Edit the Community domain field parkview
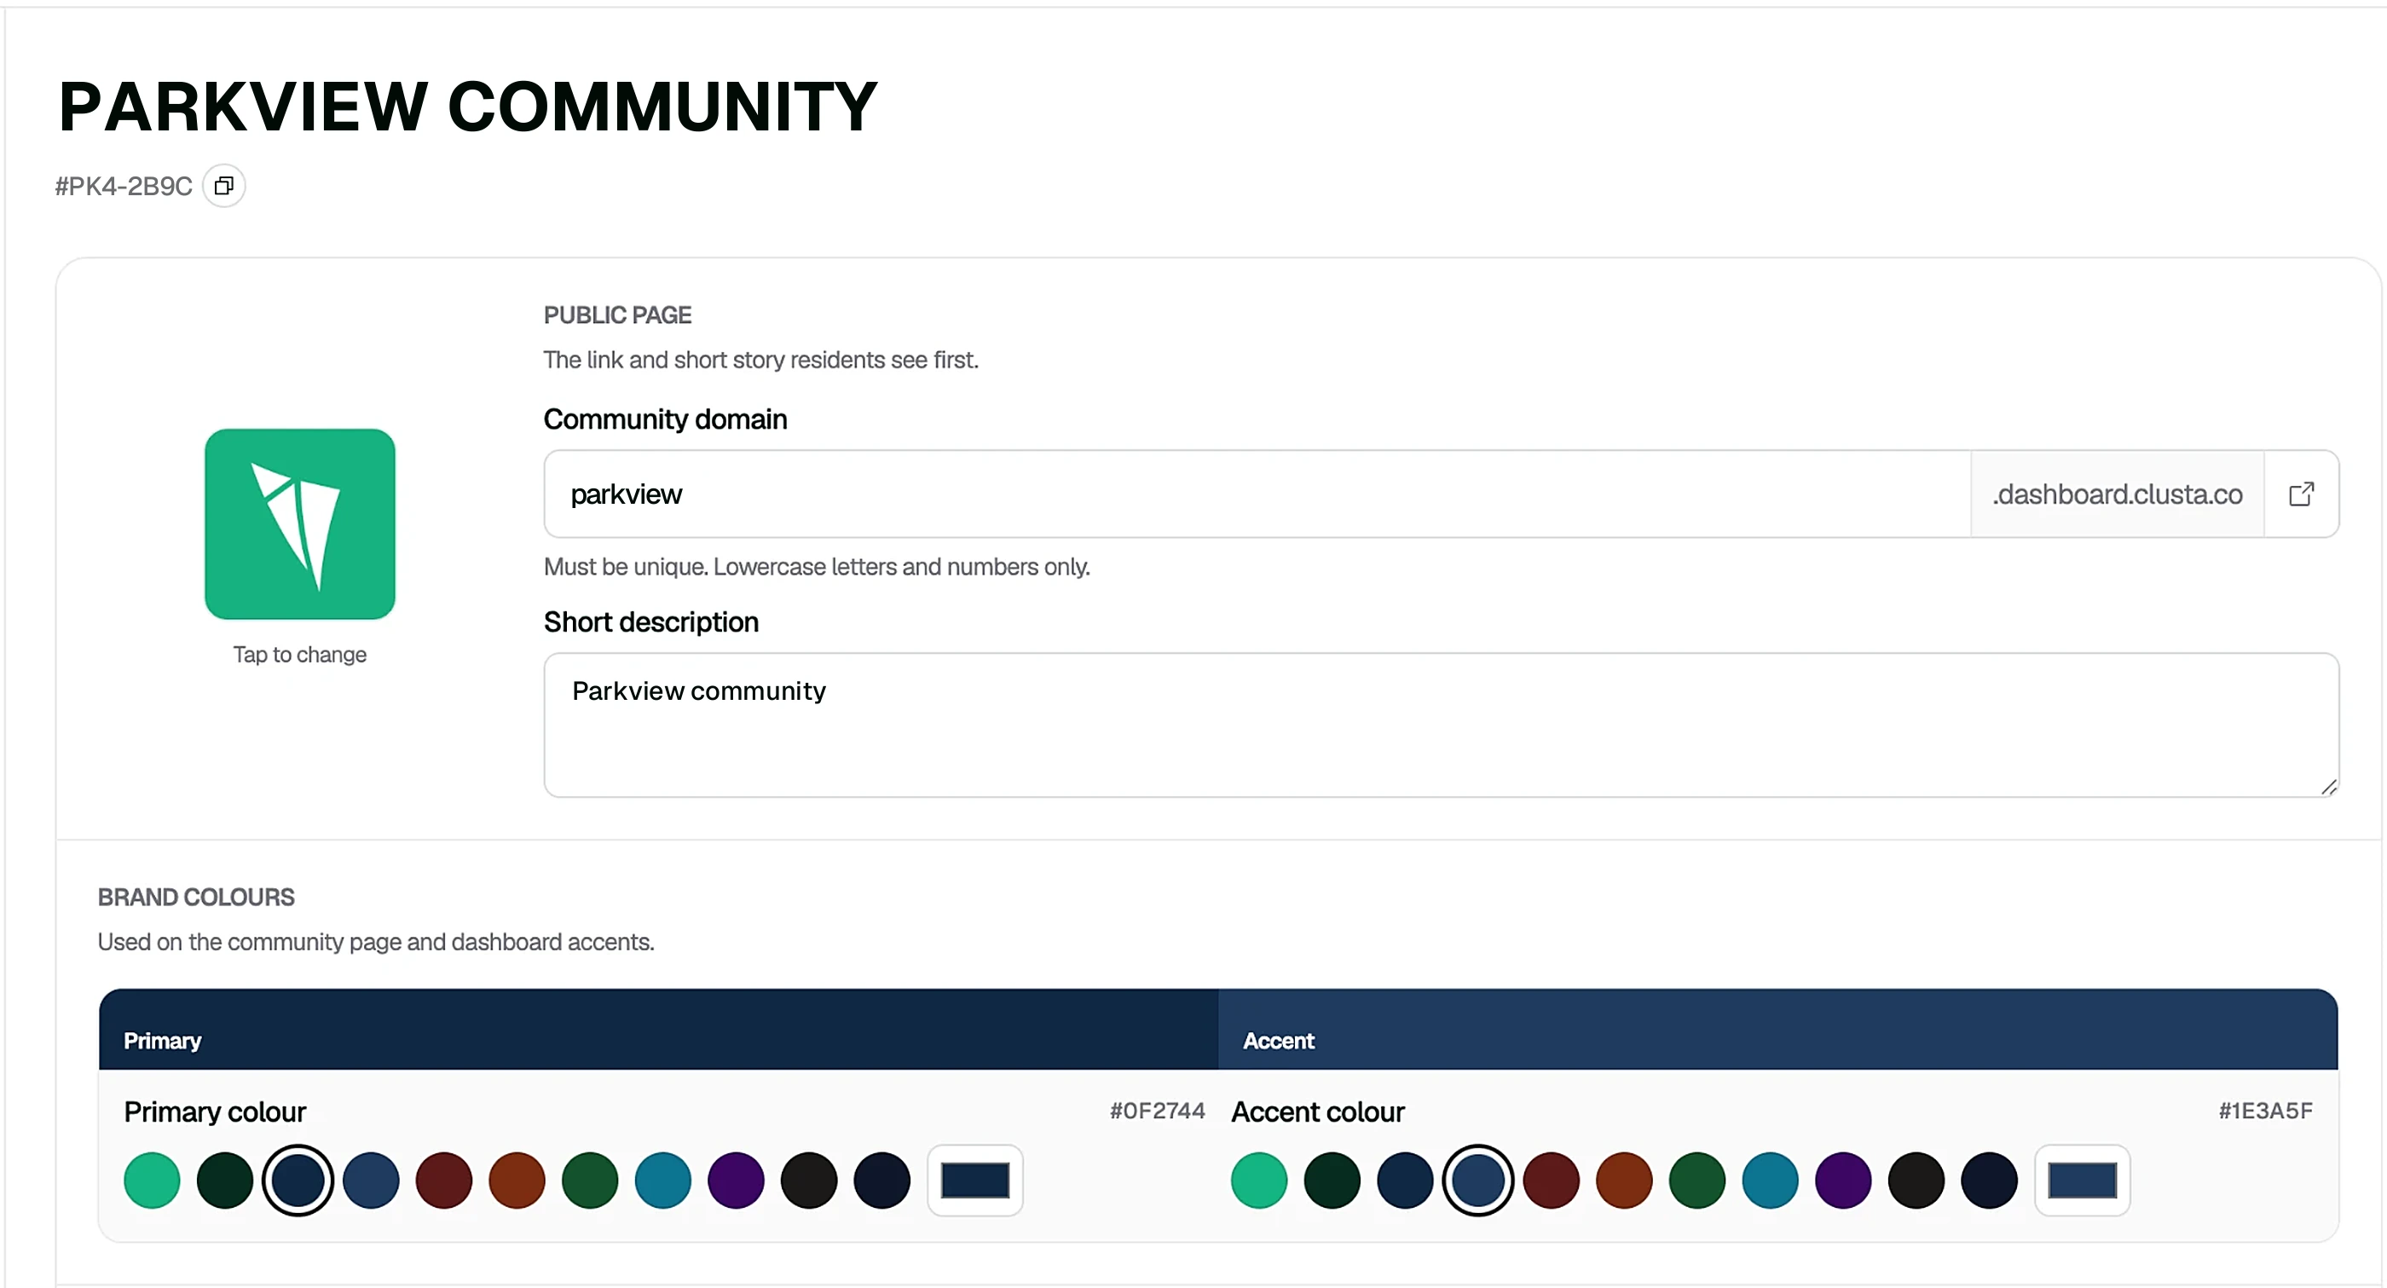 point(1257,494)
